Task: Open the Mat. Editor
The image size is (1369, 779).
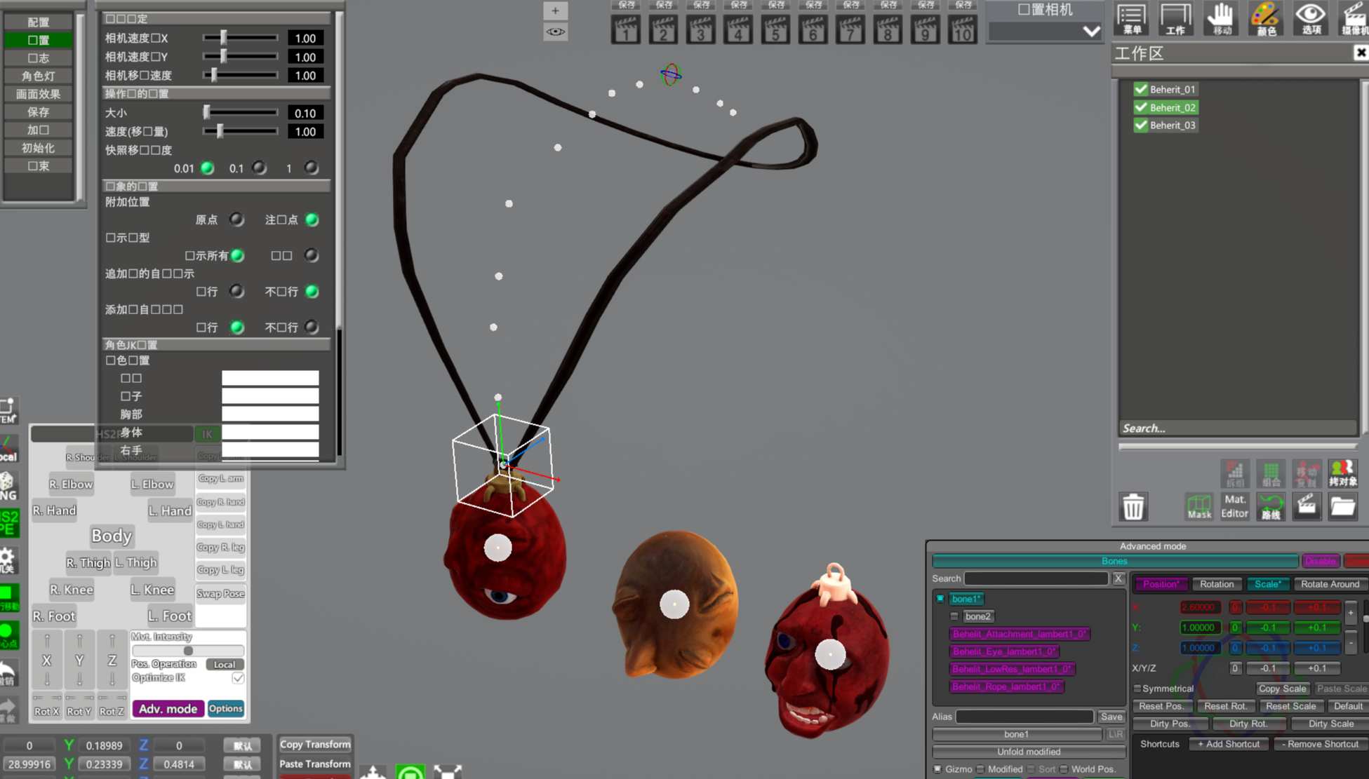Action: pos(1234,506)
